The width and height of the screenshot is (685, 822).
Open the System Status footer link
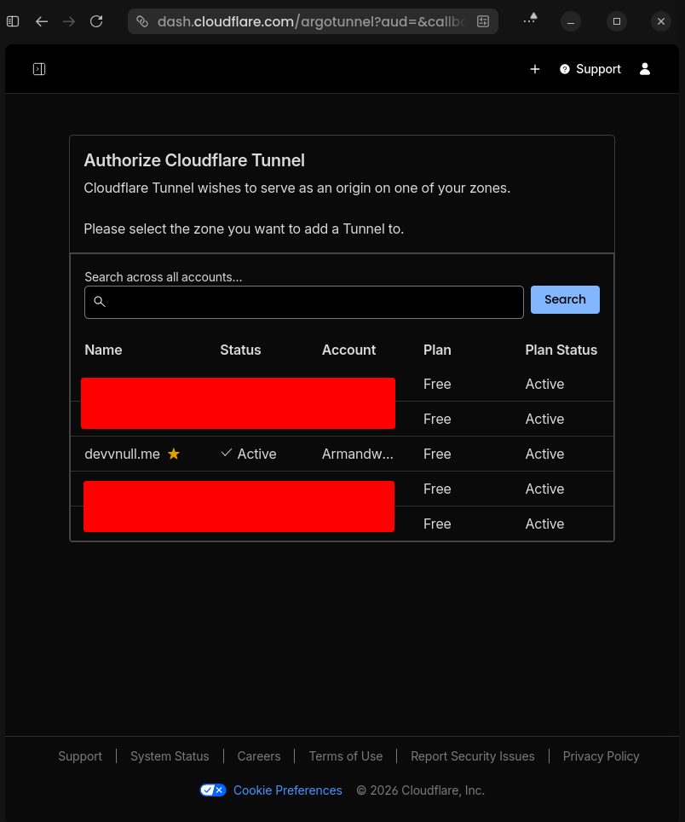[x=170, y=756]
